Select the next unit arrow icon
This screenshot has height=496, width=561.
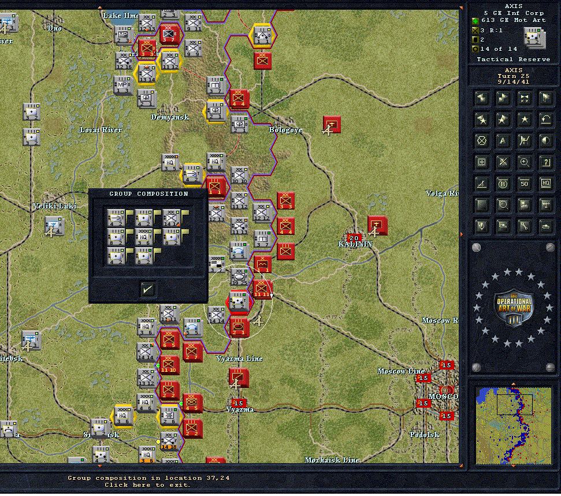point(503,98)
